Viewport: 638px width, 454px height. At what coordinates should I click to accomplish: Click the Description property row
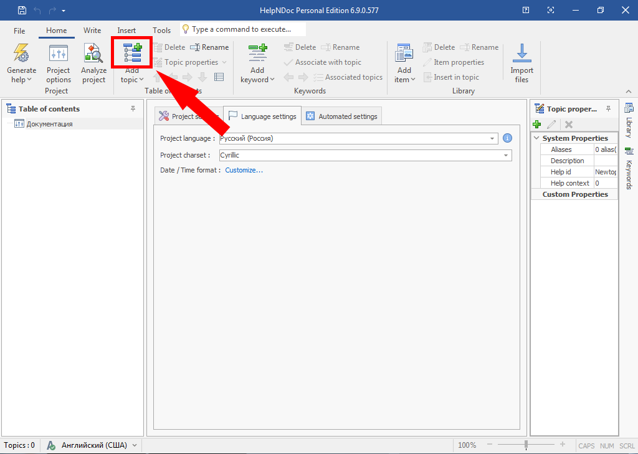point(579,161)
